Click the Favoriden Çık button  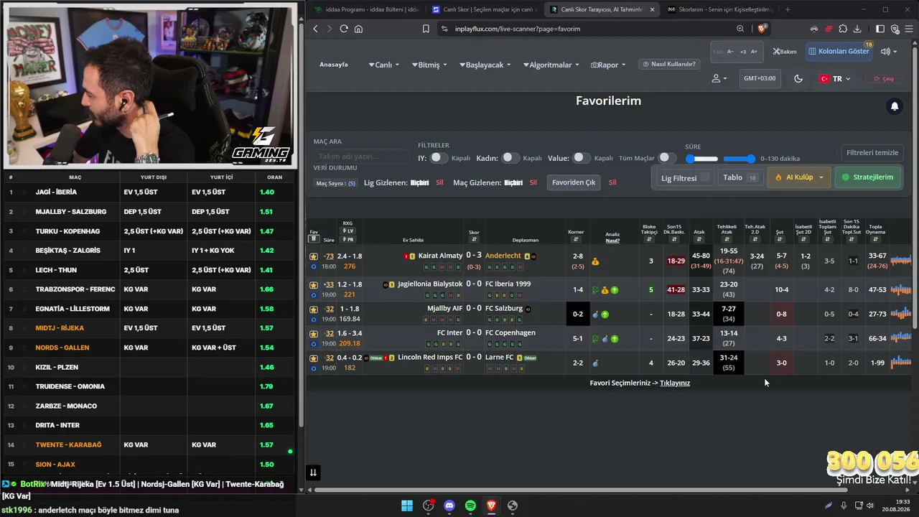pyautogui.click(x=574, y=182)
